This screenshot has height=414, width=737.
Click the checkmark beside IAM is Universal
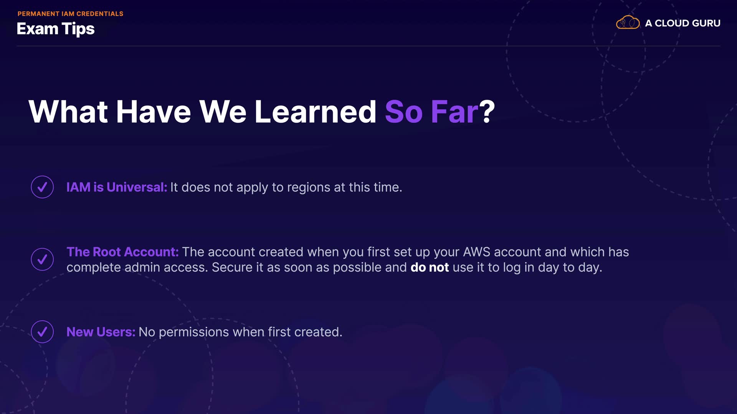(x=42, y=187)
